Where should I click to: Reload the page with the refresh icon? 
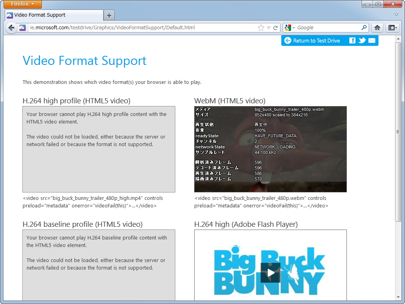point(276,27)
